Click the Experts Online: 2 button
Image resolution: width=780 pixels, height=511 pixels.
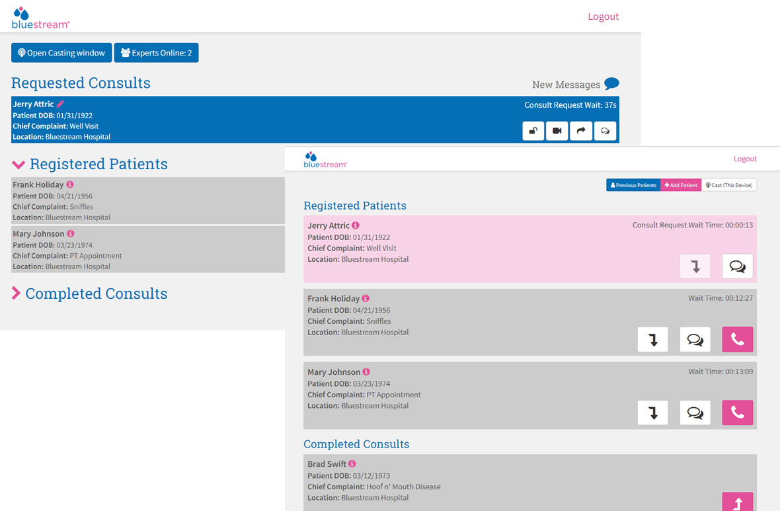click(x=156, y=53)
